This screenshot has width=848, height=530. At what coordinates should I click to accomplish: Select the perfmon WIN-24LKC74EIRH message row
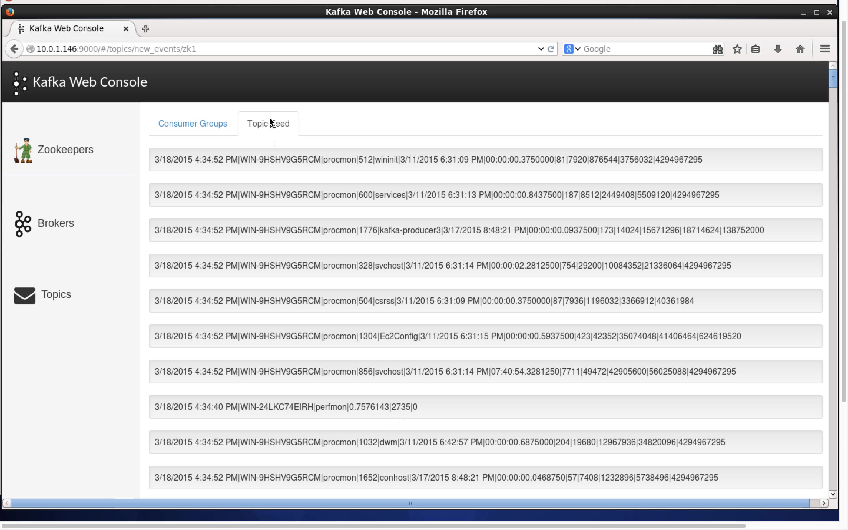point(485,407)
